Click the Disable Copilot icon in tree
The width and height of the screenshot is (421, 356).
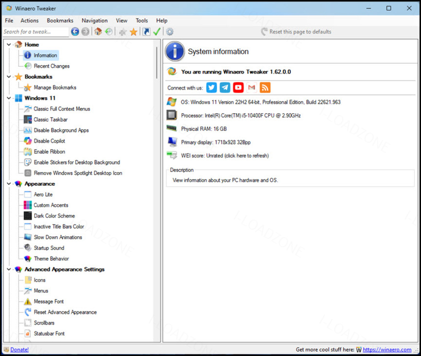(28, 141)
